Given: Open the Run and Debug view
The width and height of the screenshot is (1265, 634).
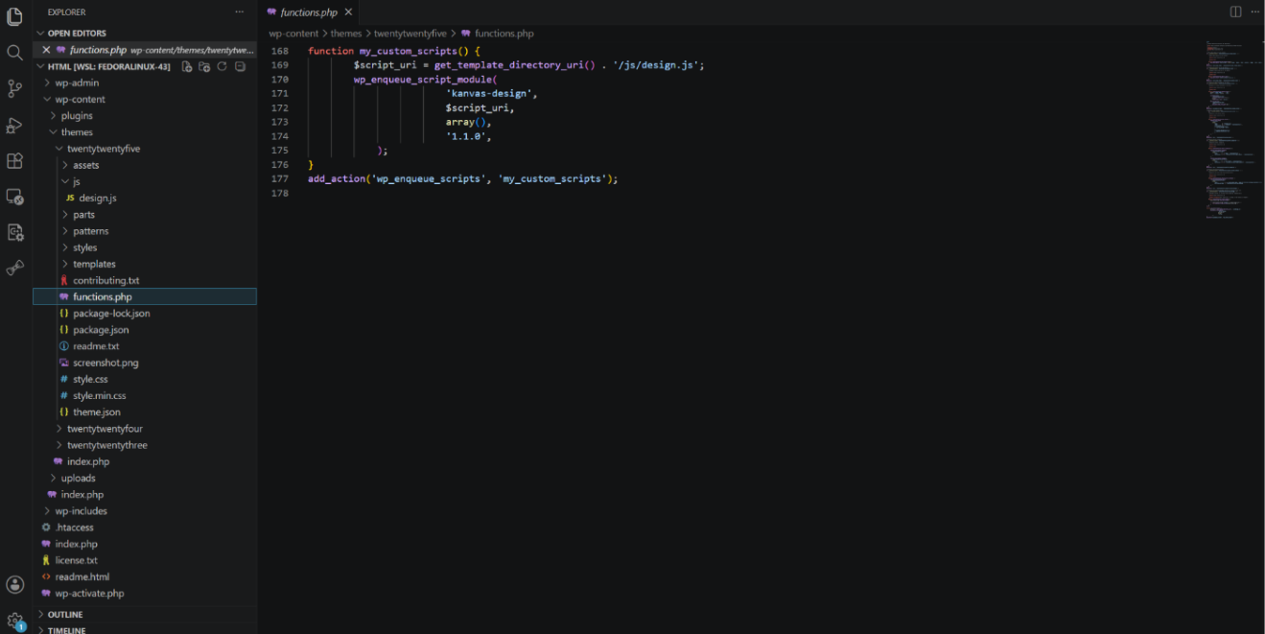Looking at the screenshot, I should pyautogui.click(x=14, y=125).
